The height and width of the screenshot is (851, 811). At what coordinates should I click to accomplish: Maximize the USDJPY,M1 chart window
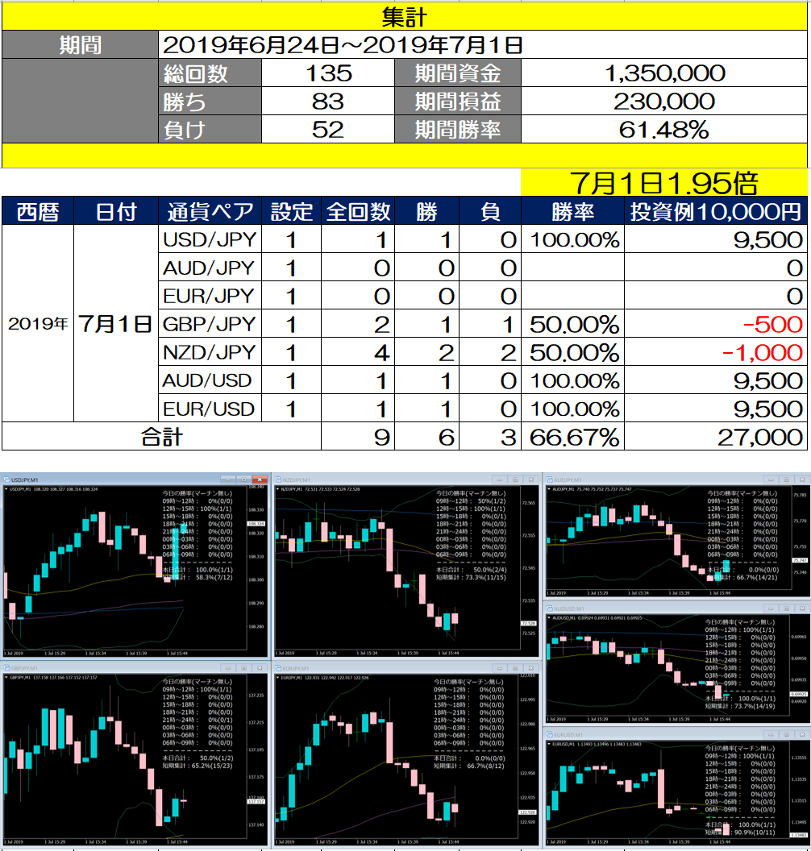[x=243, y=479]
